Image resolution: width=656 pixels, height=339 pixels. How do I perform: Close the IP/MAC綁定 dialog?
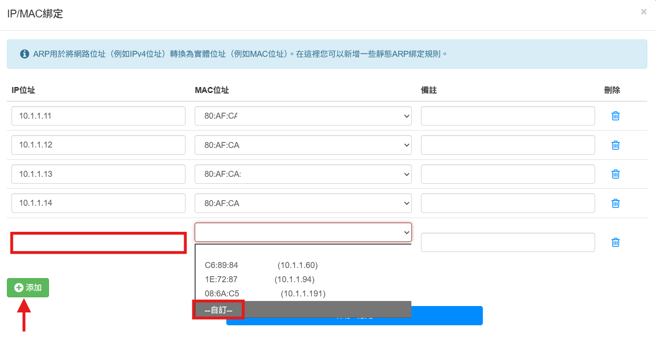click(643, 11)
